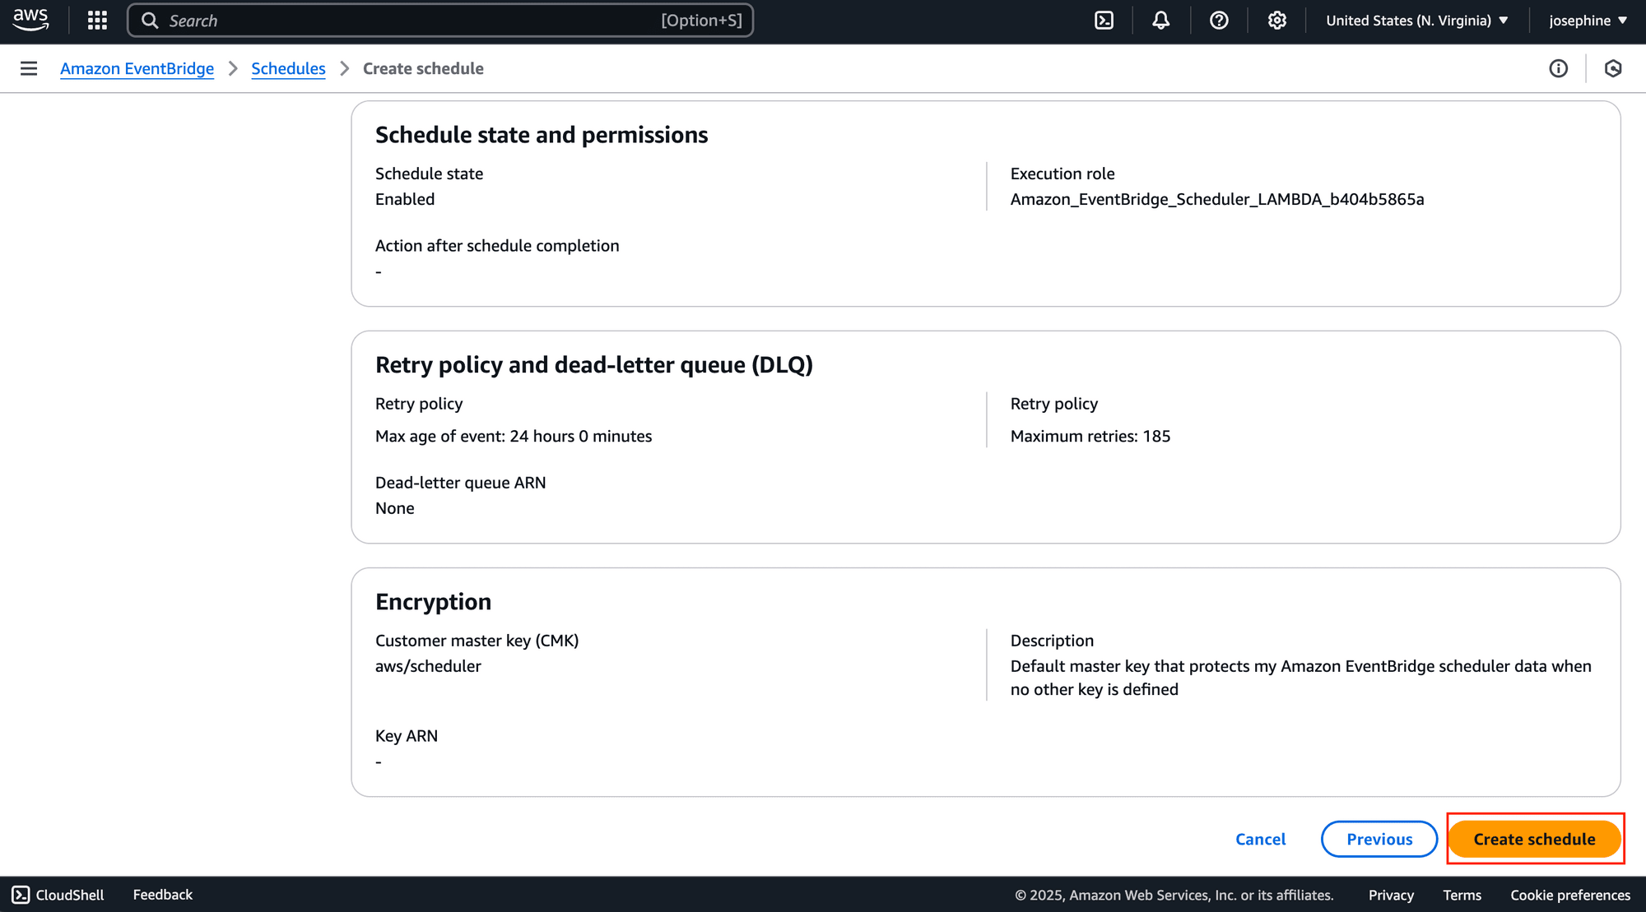
Task: Expand the United States (N. Virginia) region dropdown
Action: pyautogui.click(x=1416, y=21)
